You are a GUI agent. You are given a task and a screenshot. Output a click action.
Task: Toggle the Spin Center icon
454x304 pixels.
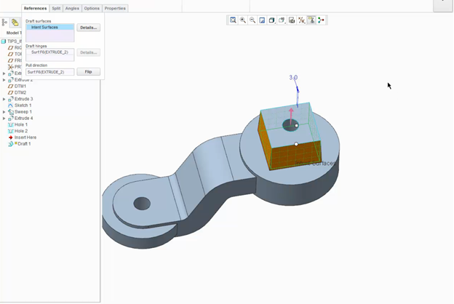click(x=321, y=20)
